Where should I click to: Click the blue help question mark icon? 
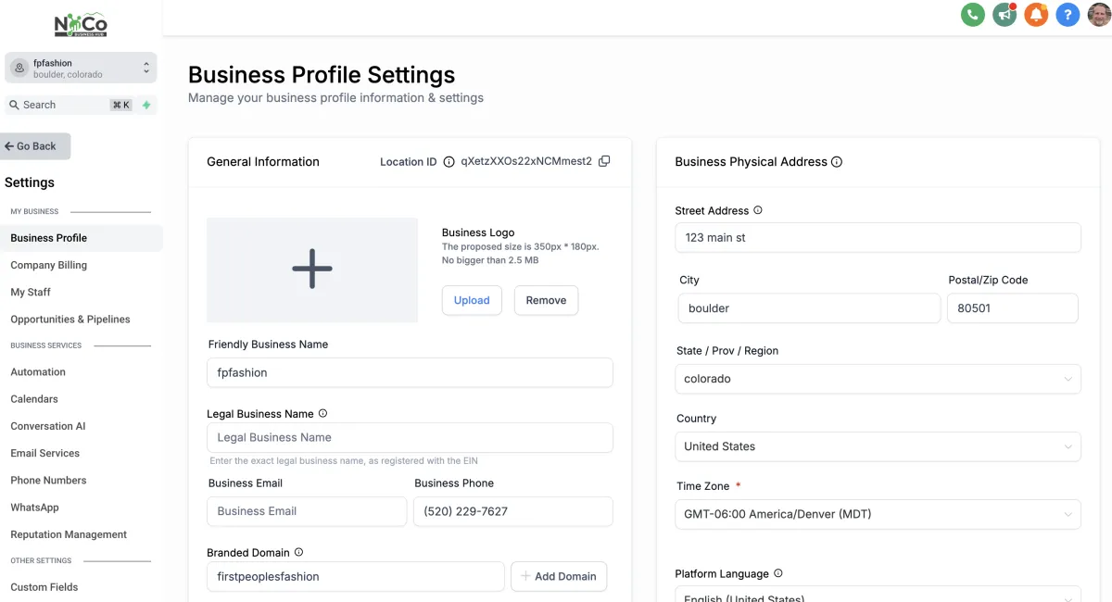[x=1068, y=14]
